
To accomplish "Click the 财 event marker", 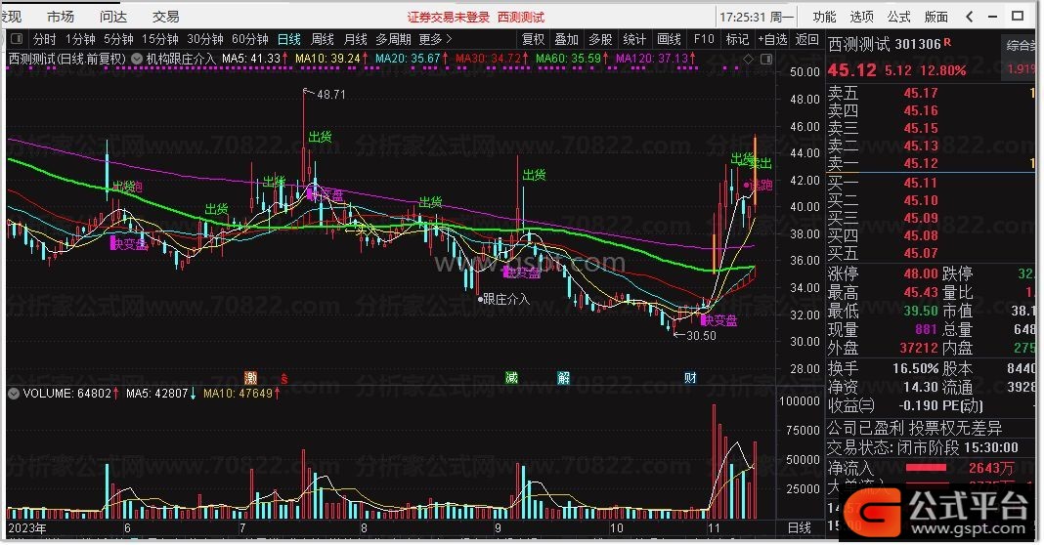I will (x=690, y=378).
